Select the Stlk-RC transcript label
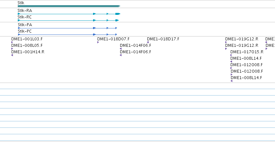This screenshot has height=142, width=275. [x=25, y=17]
